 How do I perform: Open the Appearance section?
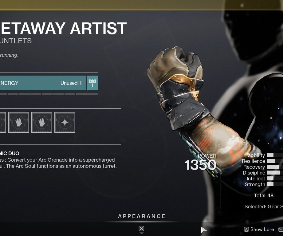coord(142,216)
